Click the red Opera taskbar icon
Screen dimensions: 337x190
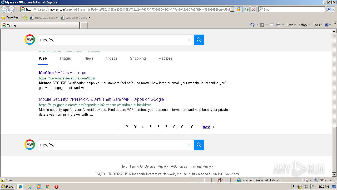[x=56, y=187]
